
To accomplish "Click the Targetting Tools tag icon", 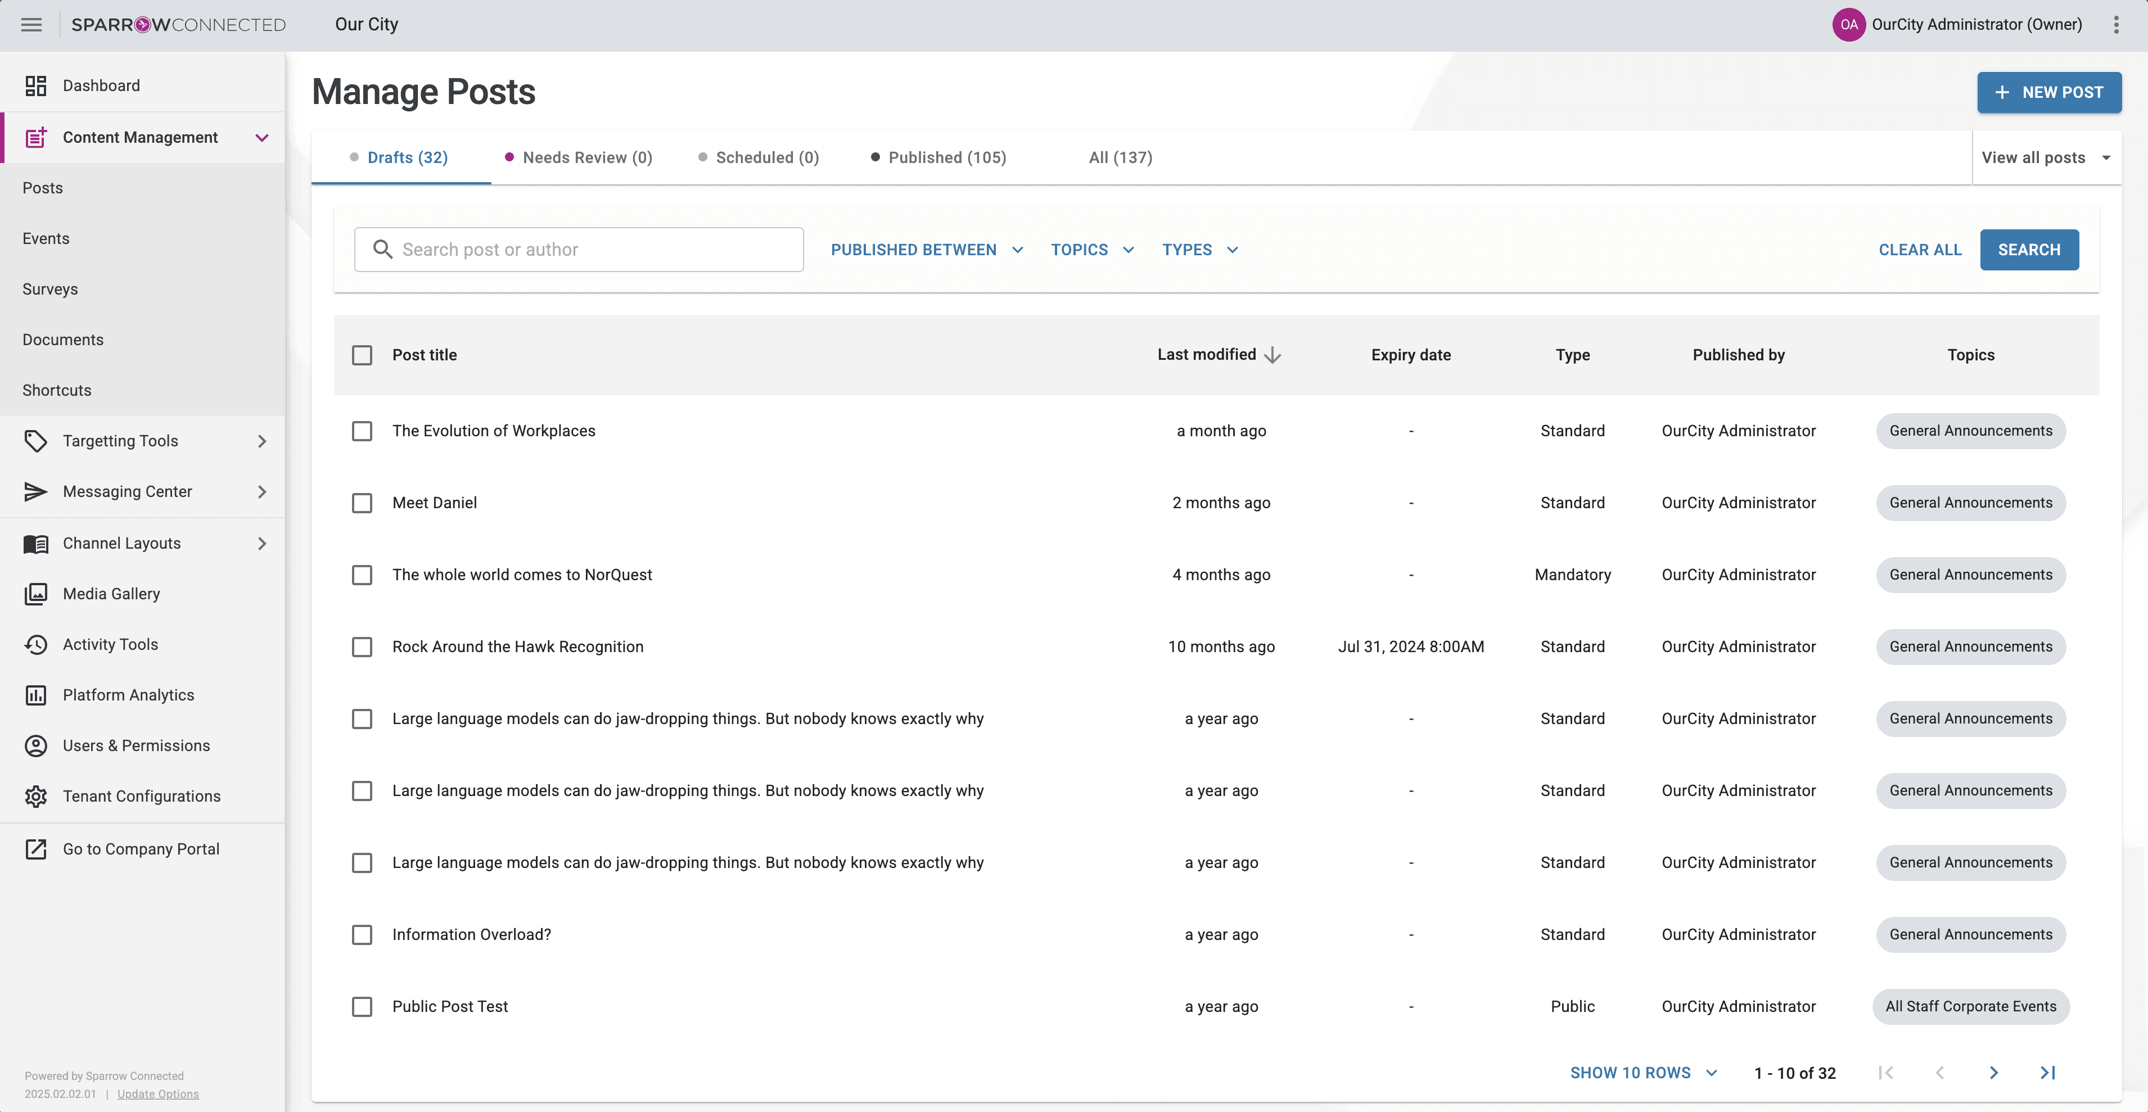I will tap(36, 441).
